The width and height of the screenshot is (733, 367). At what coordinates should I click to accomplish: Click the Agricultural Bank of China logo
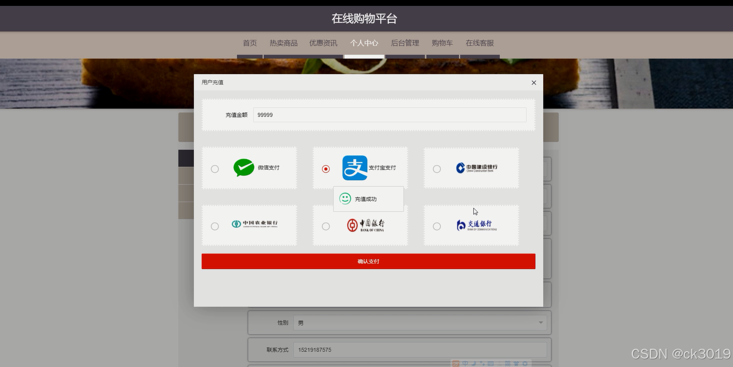tap(255, 224)
